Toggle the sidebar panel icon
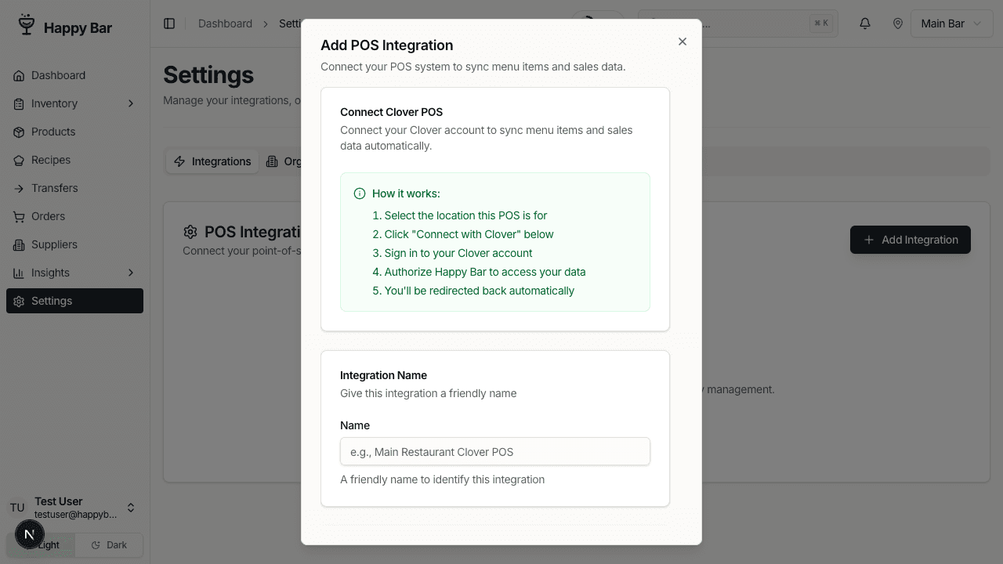This screenshot has height=564, width=1003. pos(169,23)
